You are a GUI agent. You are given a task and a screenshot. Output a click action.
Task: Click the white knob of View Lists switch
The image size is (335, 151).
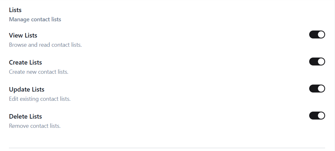tap(321, 35)
